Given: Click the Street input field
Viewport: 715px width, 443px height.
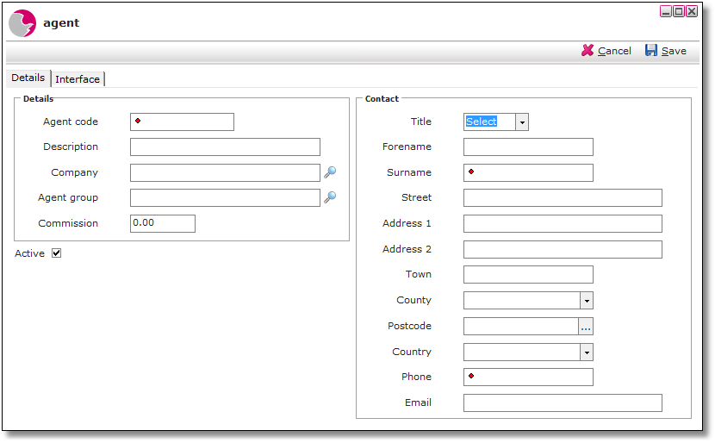Looking at the screenshot, I should pyautogui.click(x=563, y=198).
